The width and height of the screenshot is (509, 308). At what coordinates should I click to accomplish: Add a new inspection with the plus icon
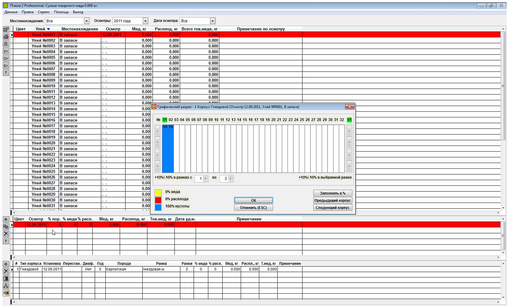(x=6, y=219)
